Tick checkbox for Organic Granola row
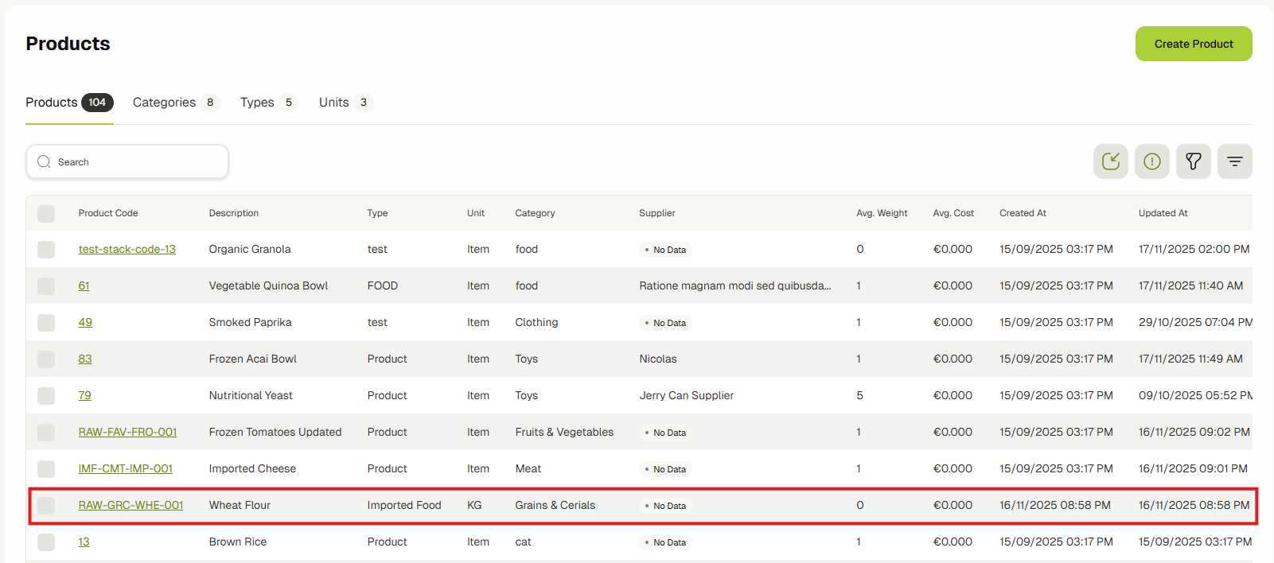Image resolution: width=1274 pixels, height=563 pixels. (x=46, y=250)
